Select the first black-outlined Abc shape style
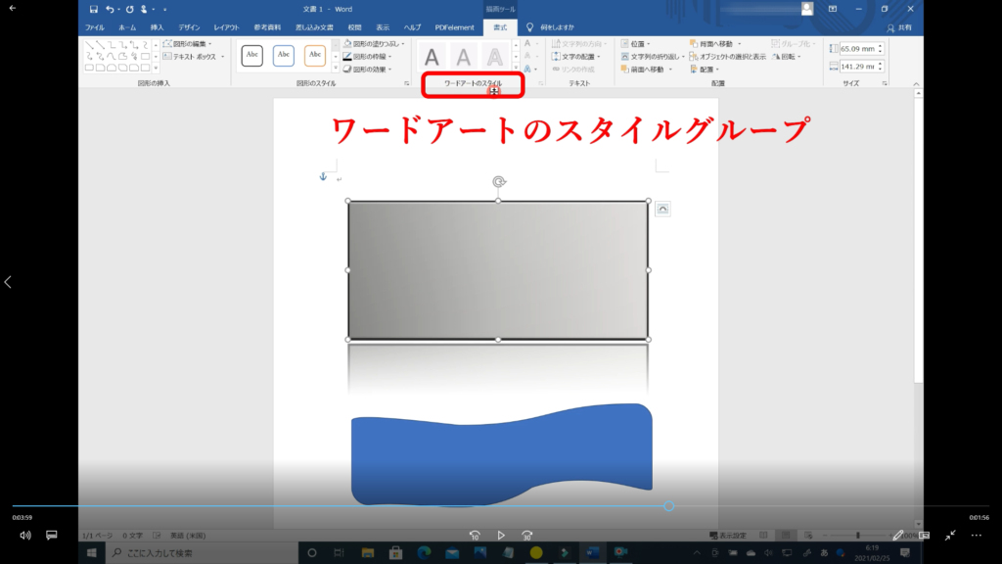The height and width of the screenshot is (564, 1002). click(251, 56)
